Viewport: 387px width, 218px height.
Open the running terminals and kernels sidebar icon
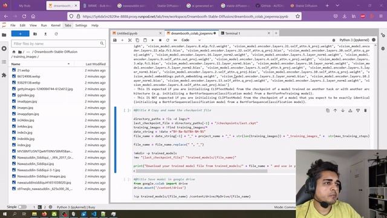[4, 48]
